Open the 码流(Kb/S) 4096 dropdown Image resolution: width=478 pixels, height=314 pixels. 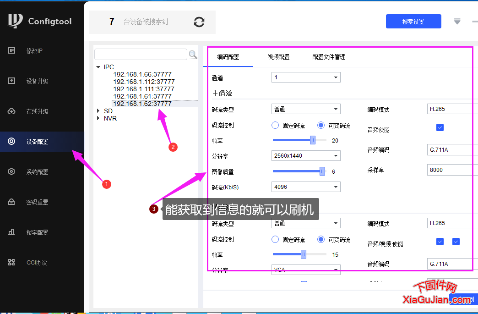point(306,187)
